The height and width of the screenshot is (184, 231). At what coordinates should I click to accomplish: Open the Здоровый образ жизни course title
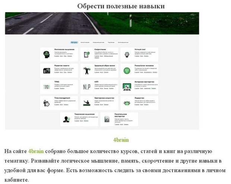point(105,66)
